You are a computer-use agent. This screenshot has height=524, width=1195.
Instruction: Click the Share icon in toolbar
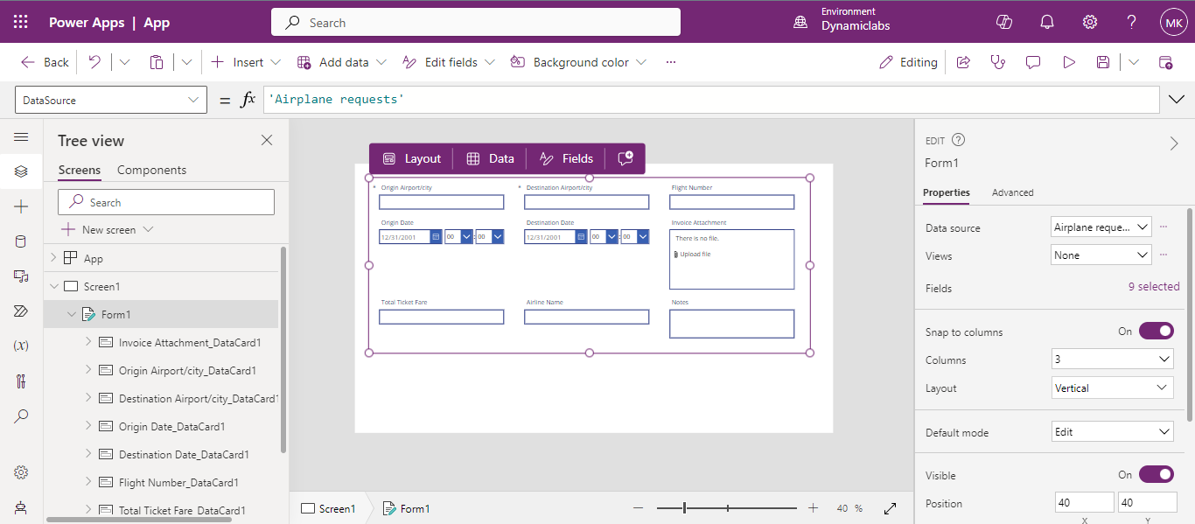click(x=963, y=62)
